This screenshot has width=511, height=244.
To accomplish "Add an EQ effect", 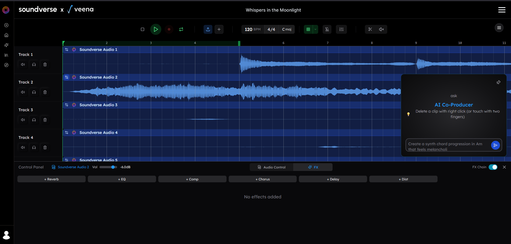I will [122, 179].
